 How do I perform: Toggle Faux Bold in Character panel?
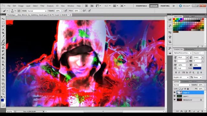click(176, 72)
